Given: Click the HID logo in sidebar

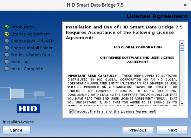Looking at the screenshot, I should tap(28, 108).
